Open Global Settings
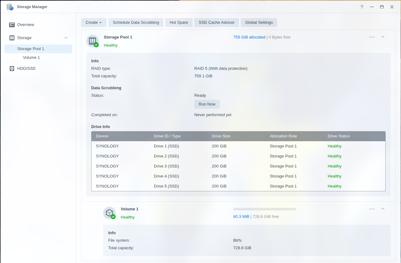The height and width of the screenshot is (263, 401). (x=259, y=23)
